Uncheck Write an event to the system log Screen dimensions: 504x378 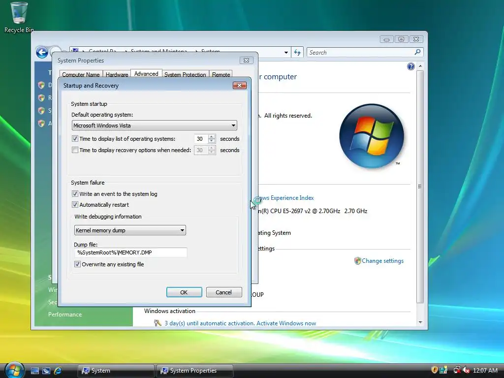(x=75, y=193)
